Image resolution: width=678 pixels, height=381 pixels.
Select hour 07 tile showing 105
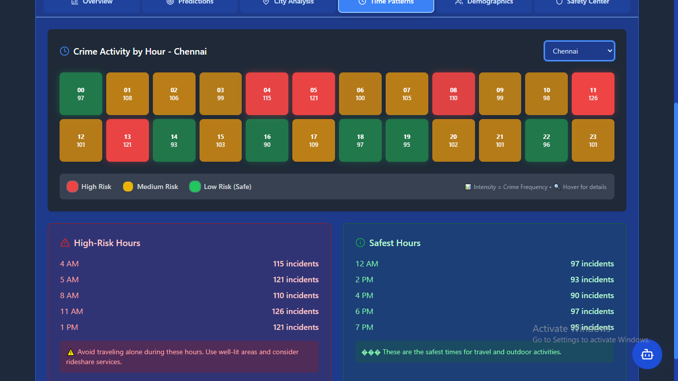click(407, 94)
